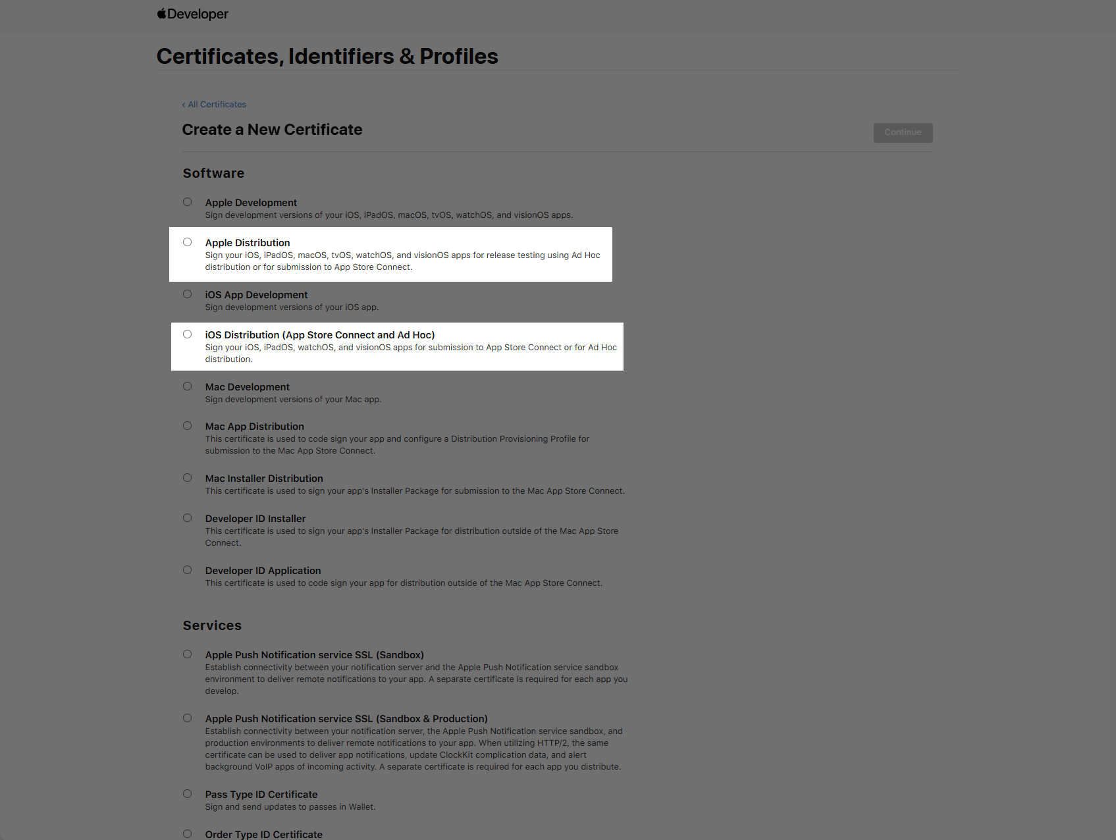Click the Certificates, Identifiers & Profiles heading
Screen dimensions: 1116x840
pyautogui.click(x=327, y=57)
